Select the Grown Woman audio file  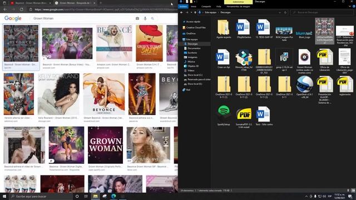click(x=304, y=61)
